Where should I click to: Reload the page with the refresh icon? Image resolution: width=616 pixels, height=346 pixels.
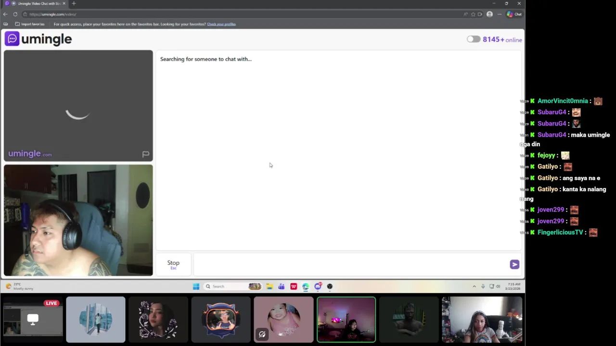15,14
